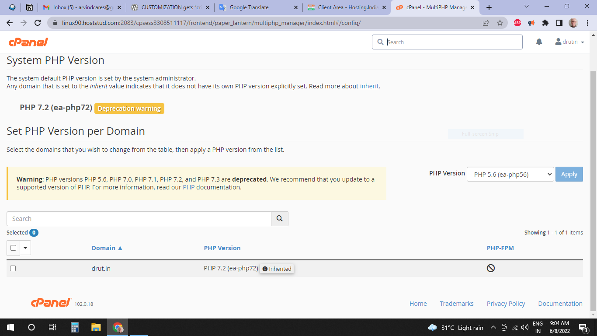Open the Windows Start menu

pos(10,327)
